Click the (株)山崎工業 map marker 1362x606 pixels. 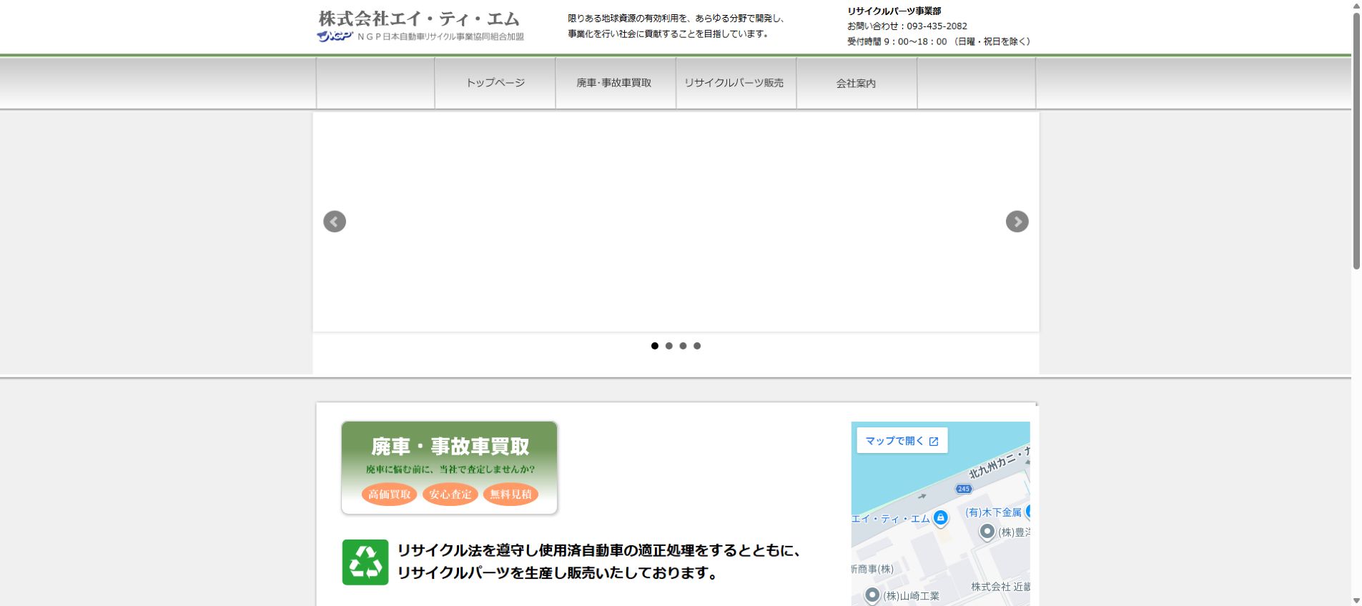click(x=872, y=595)
